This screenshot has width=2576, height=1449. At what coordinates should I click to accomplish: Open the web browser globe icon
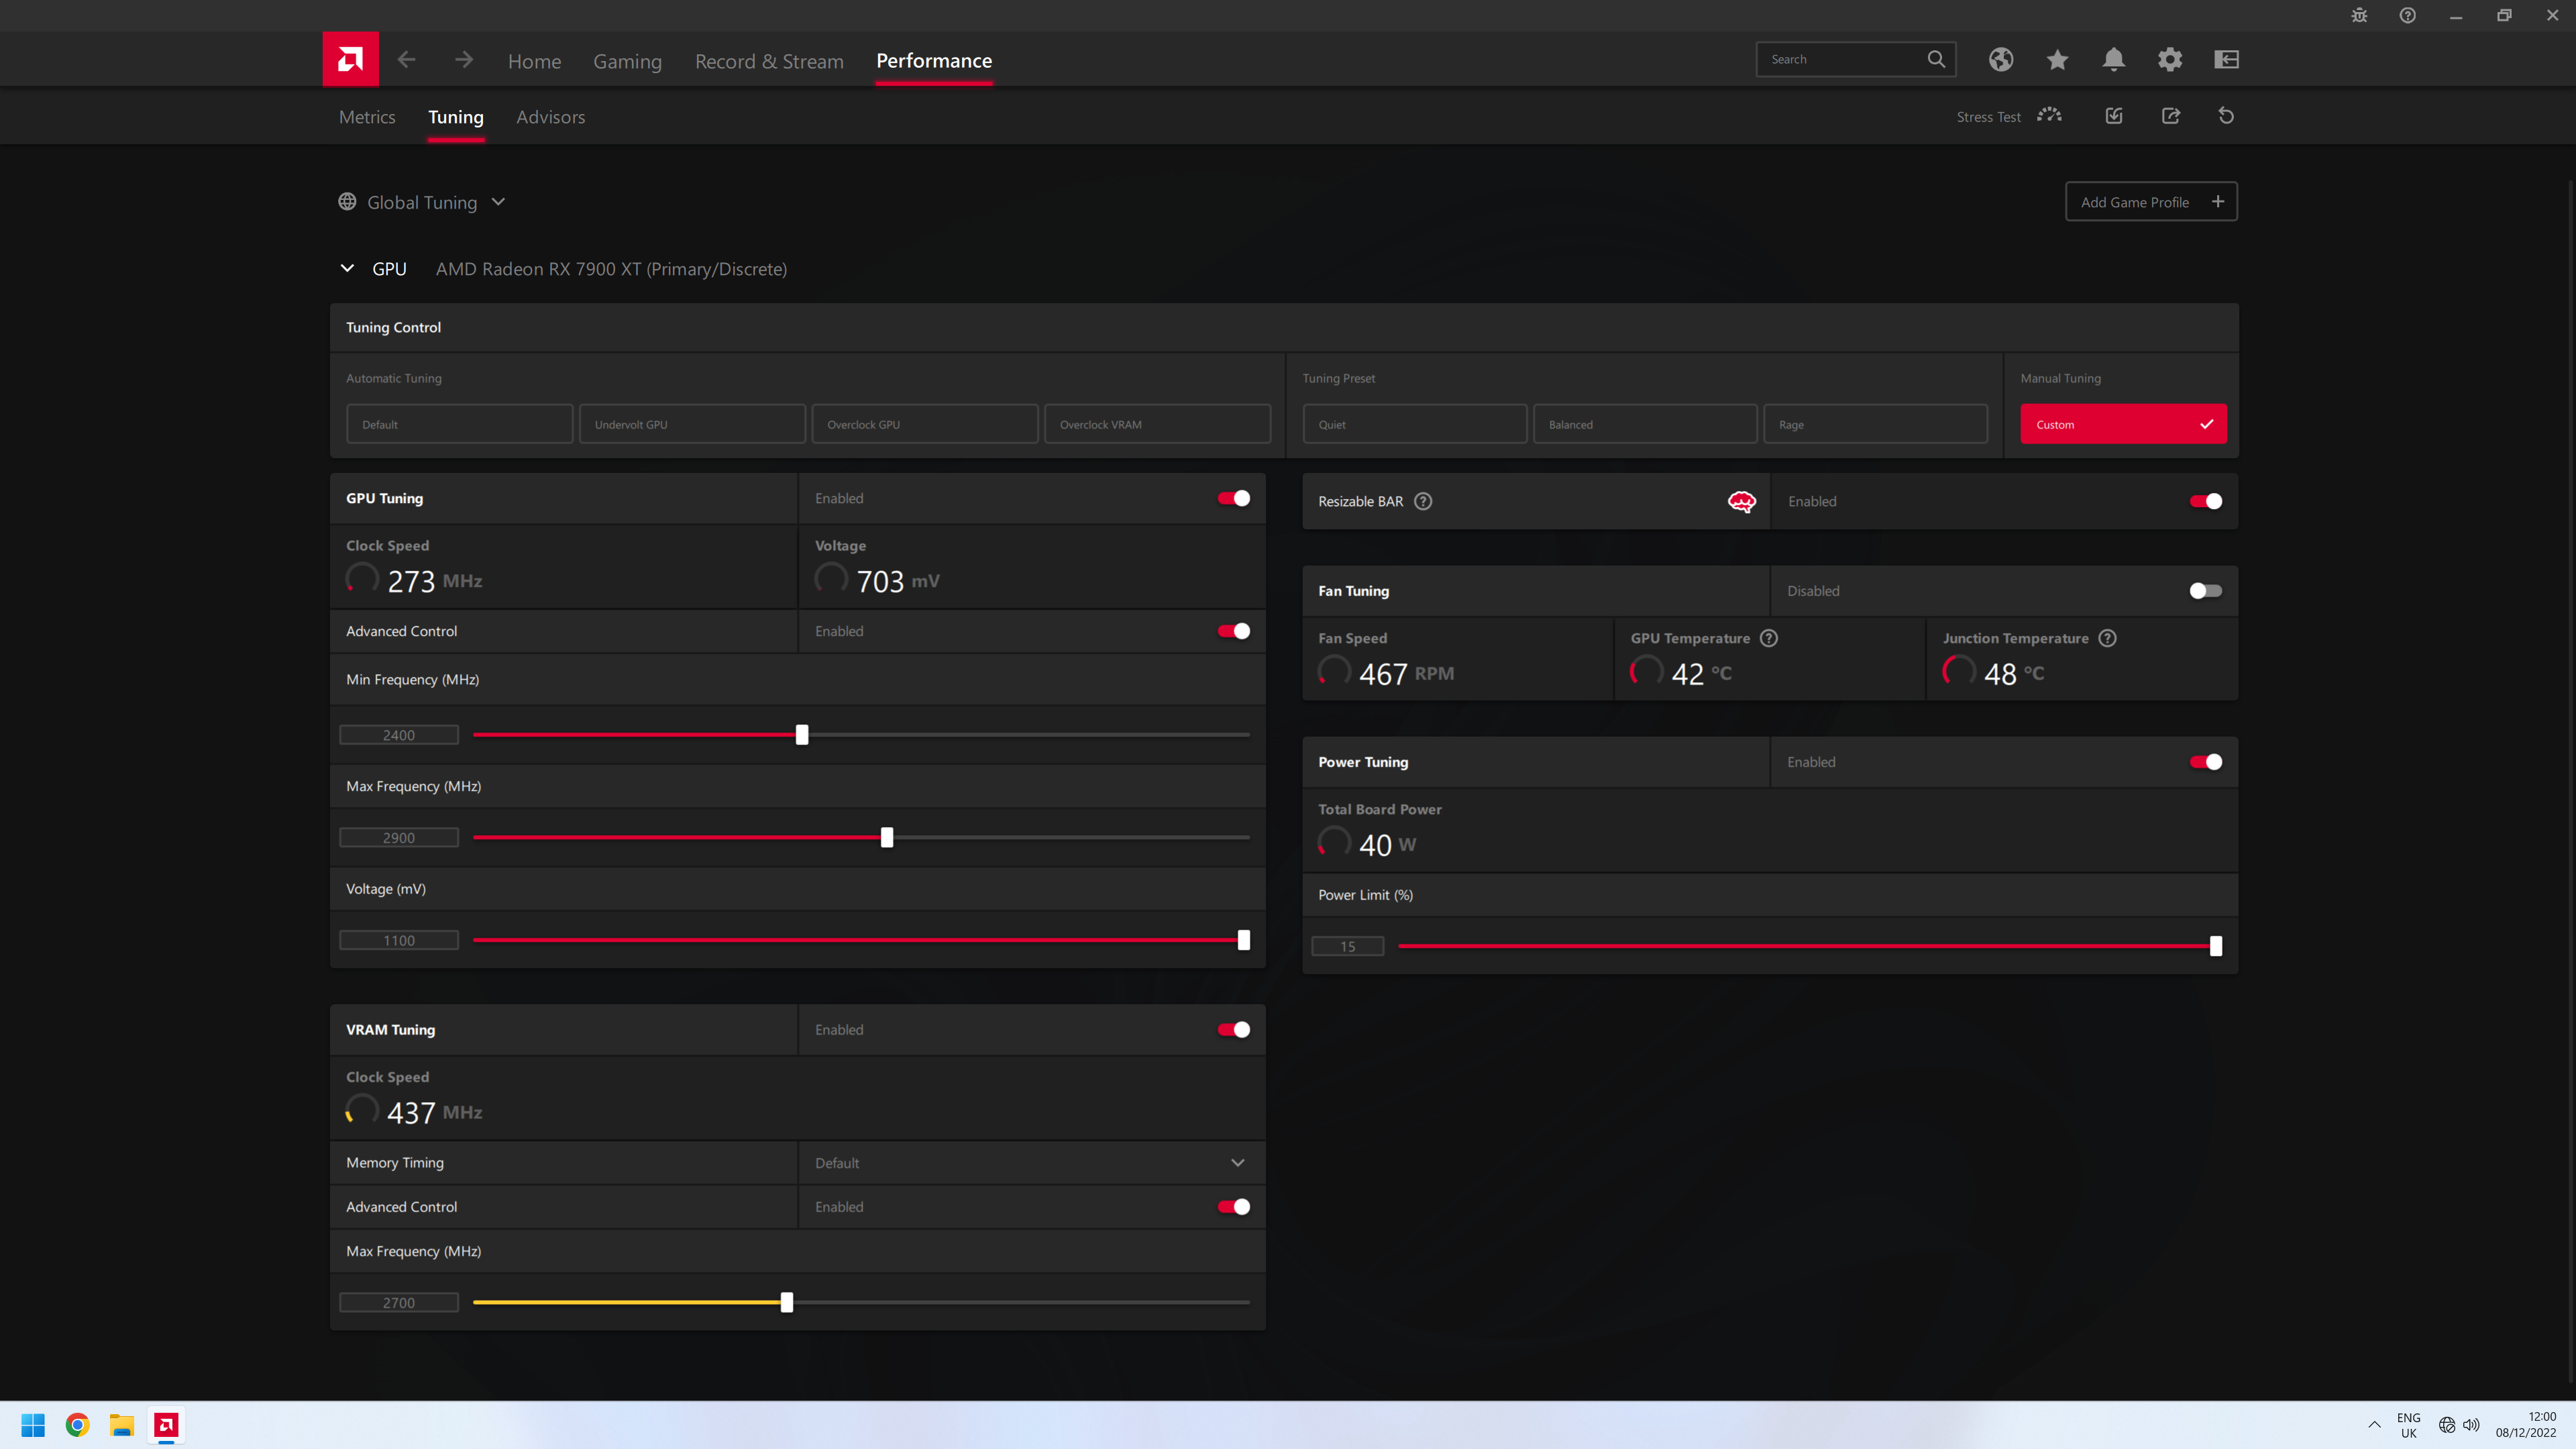click(x=2000, y=59)
